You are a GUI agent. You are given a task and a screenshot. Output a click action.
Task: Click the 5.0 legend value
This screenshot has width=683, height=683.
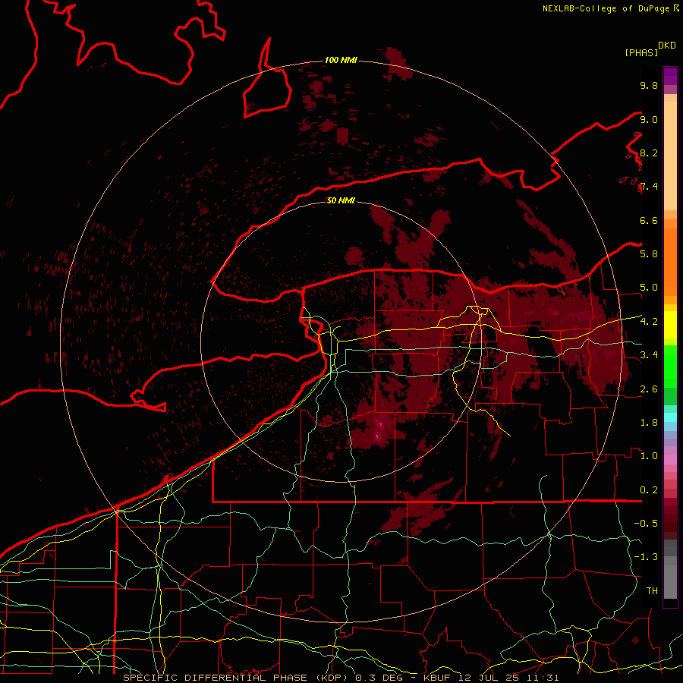tap(649, 288)
